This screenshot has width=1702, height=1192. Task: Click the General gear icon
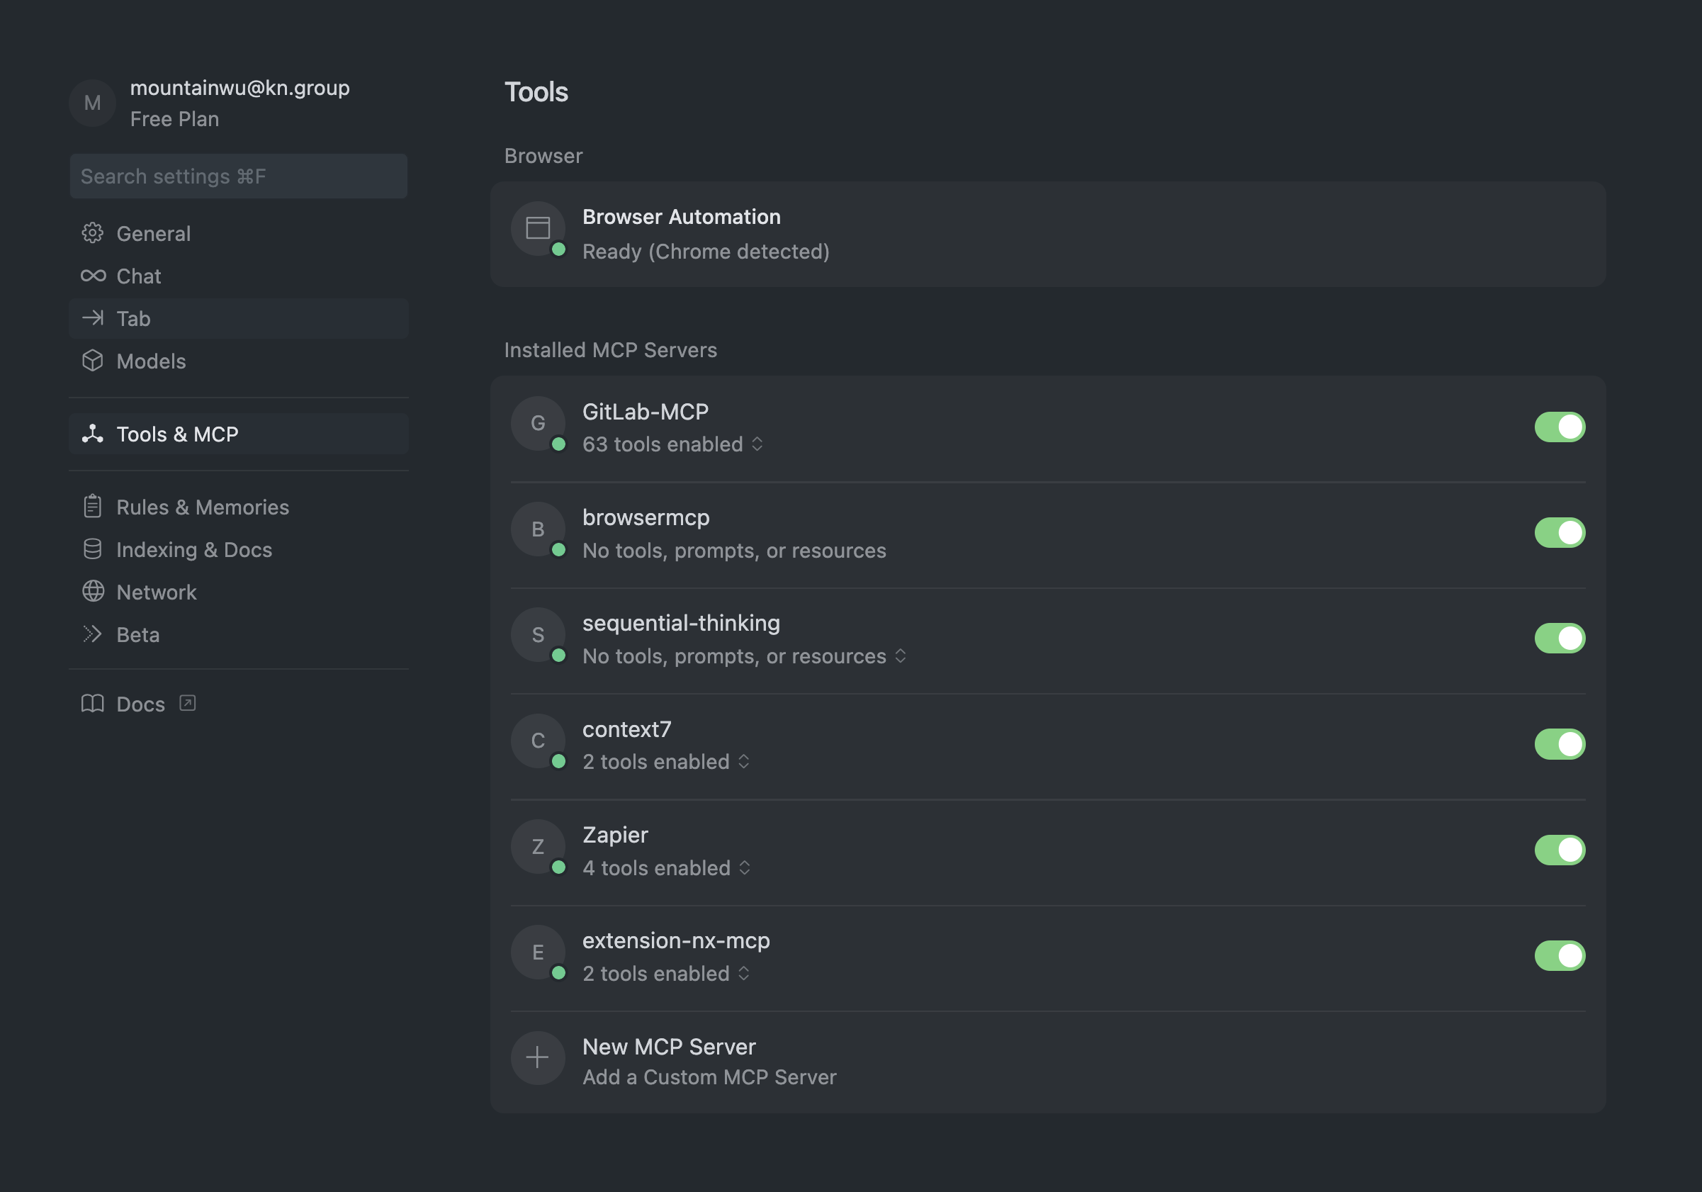point(93,233)
